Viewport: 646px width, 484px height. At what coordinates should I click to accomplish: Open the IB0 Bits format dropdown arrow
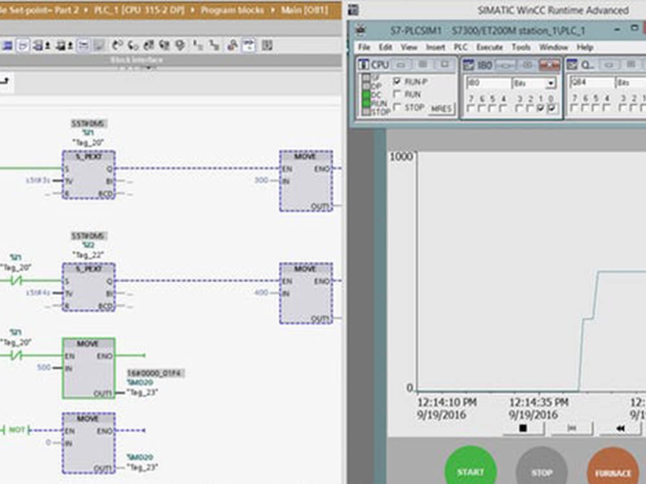pos(551,83)
